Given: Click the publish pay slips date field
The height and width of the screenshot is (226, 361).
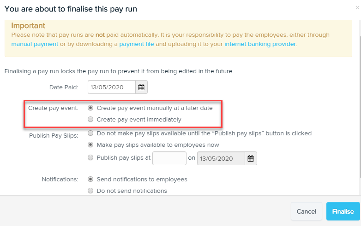Looking at the screenshot, I should tap(221, 158).
